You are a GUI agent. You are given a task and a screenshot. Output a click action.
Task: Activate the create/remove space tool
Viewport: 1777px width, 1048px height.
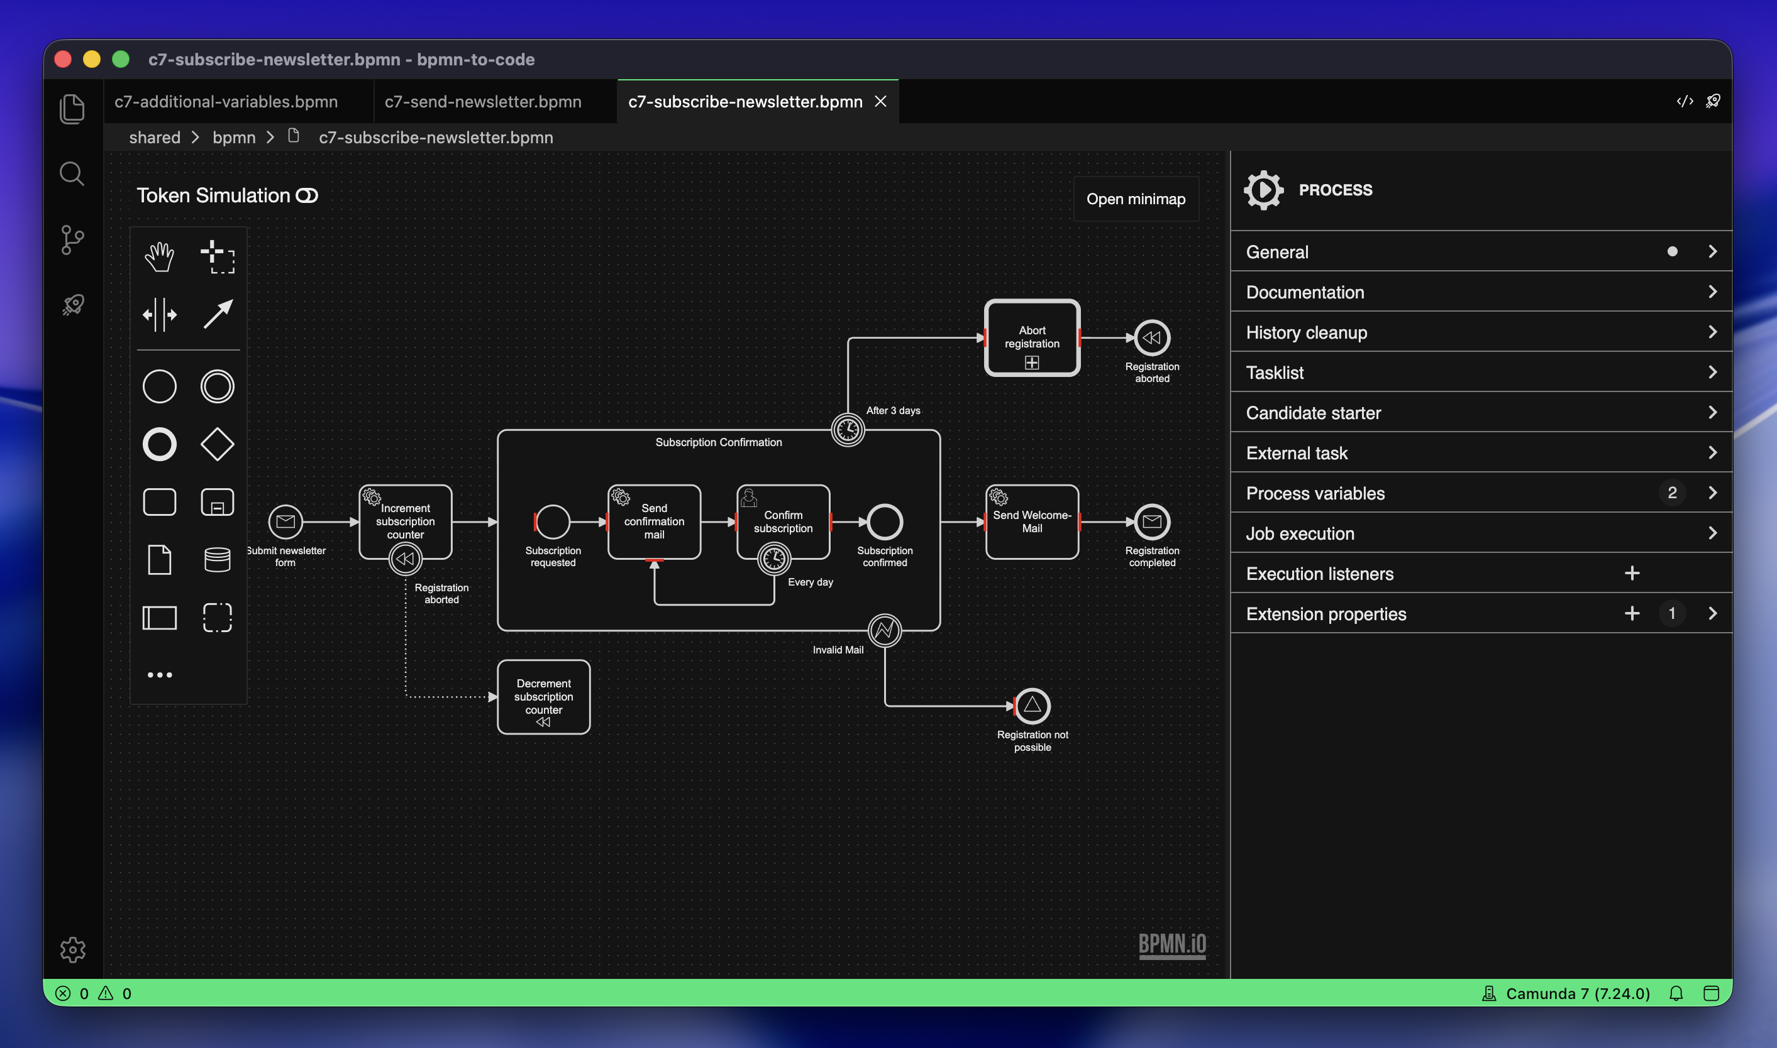pyautogui.click(x=159, y=315)
